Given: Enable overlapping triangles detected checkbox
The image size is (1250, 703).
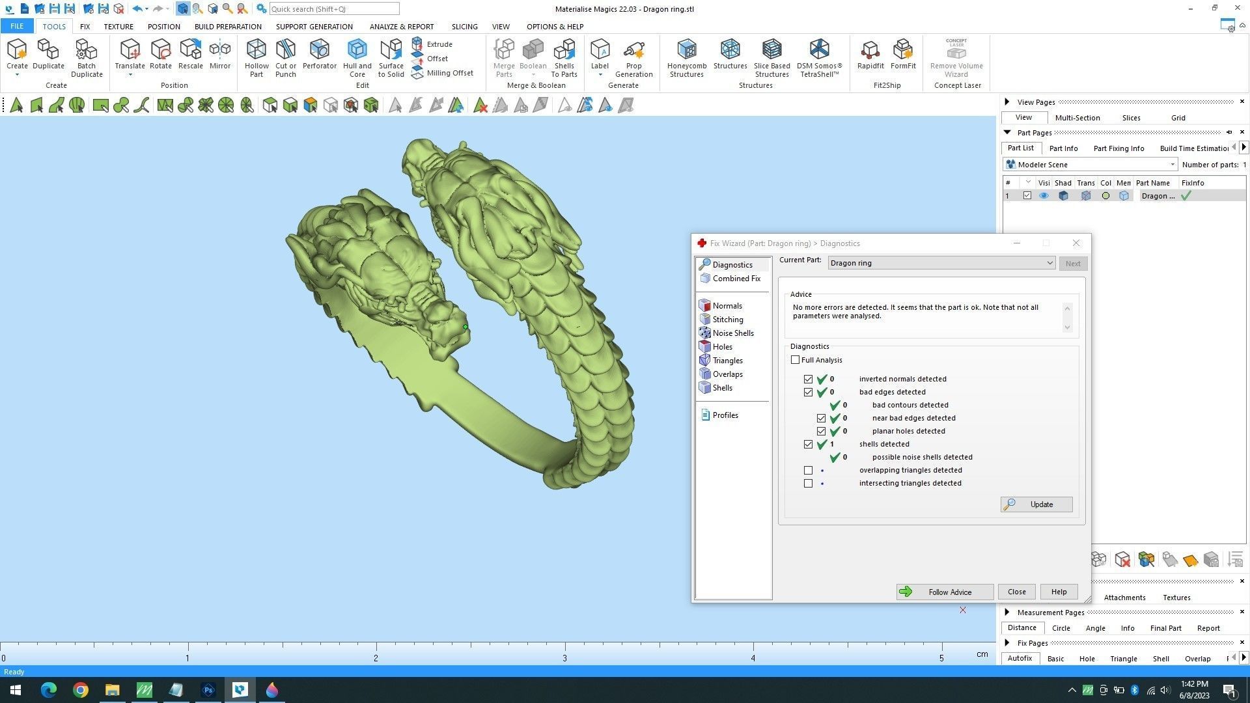Looking at the screenshot, I should 808,470.
